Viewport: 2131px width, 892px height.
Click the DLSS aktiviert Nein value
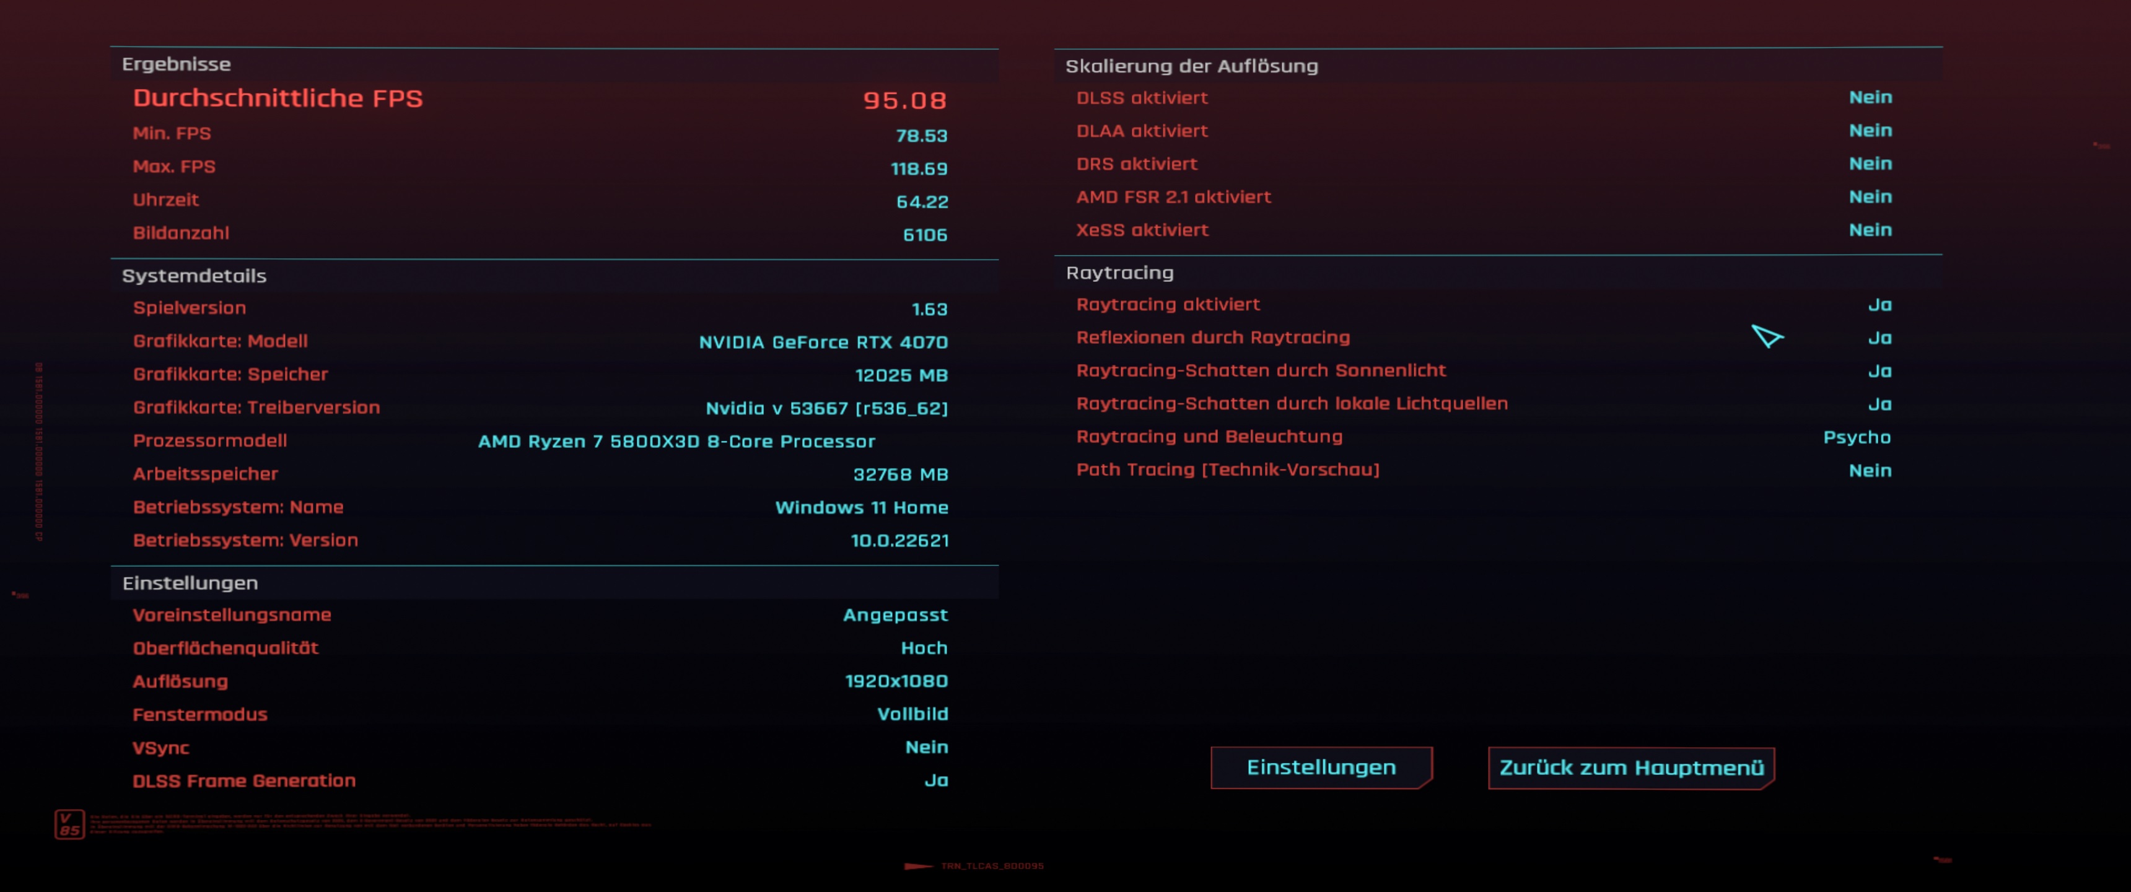coord(1870,98)
